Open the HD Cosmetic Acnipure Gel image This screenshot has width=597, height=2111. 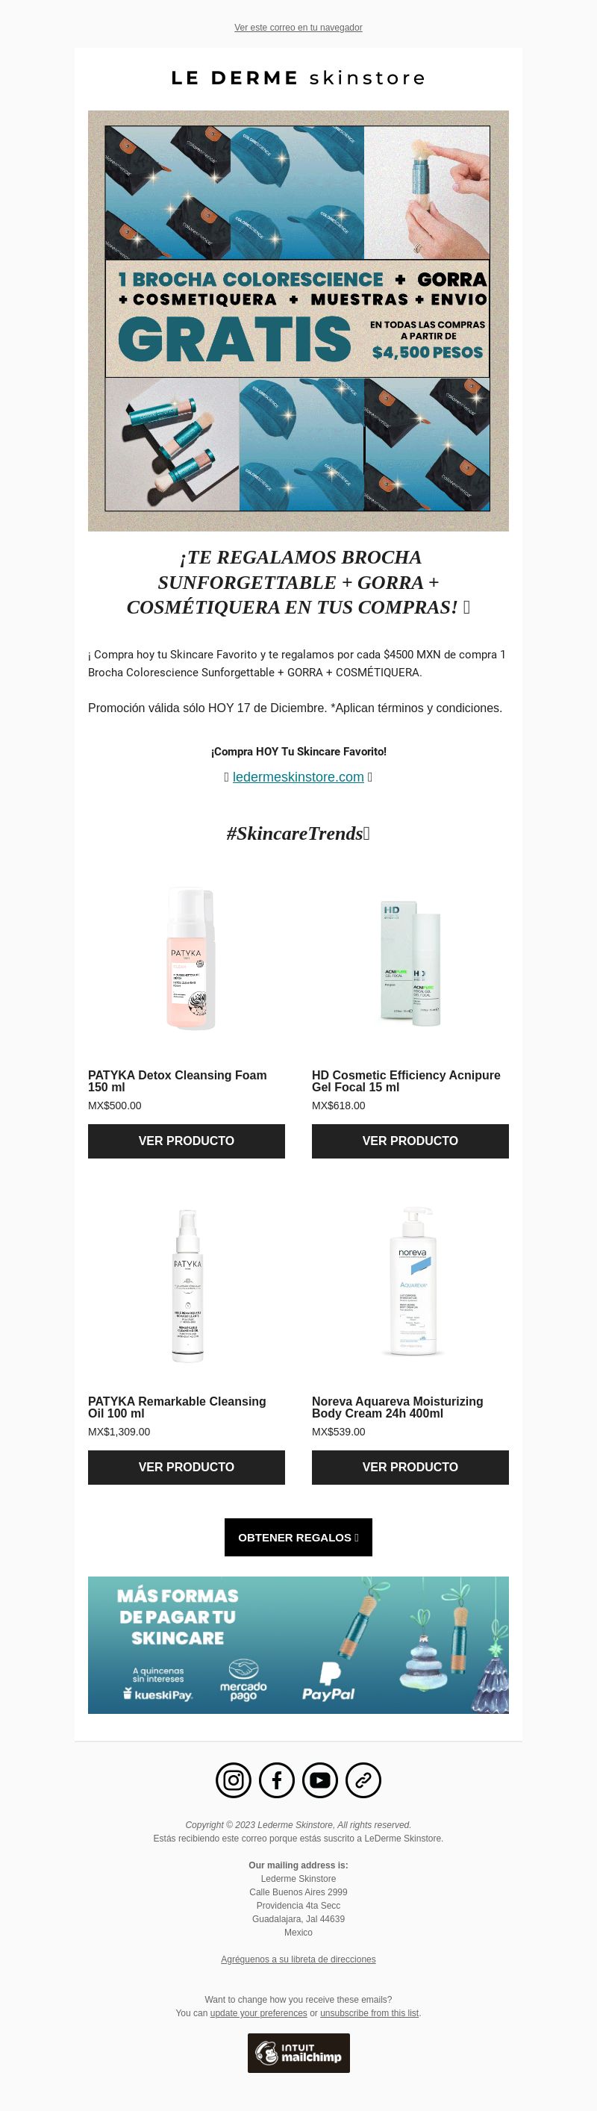tap(410, 957)
